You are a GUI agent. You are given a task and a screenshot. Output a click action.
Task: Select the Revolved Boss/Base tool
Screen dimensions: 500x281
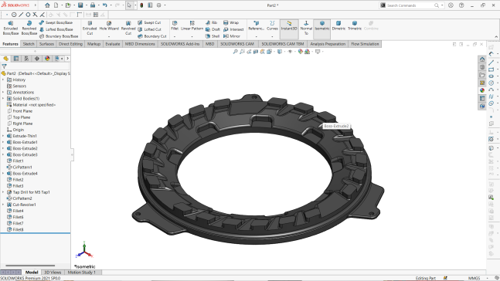pyautogui.click(x=29, y=28)
